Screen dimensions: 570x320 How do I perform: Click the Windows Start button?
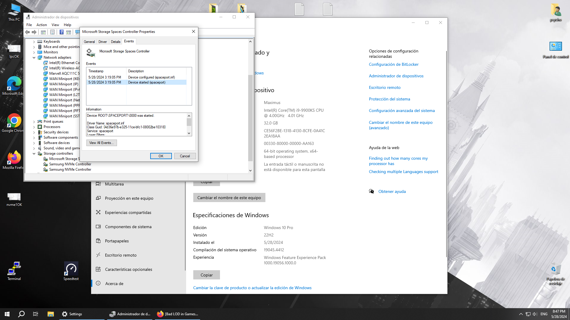click(x=7, y=314)
